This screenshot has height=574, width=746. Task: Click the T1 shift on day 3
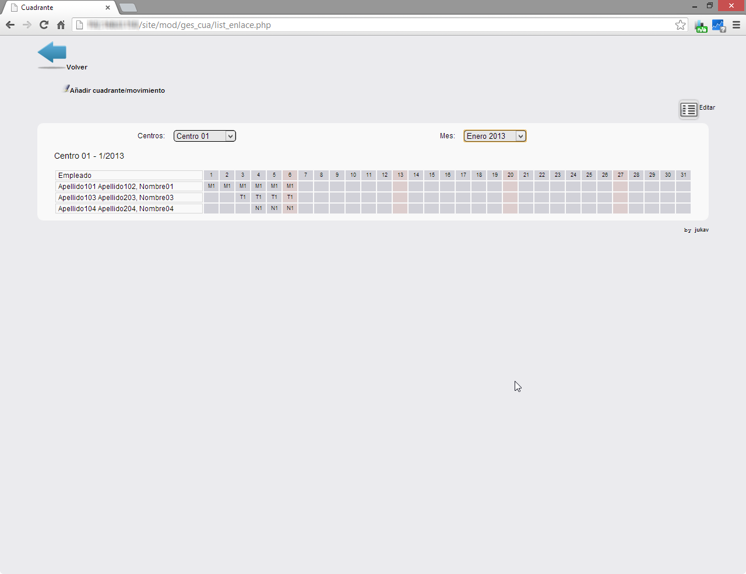coord(243,197)
